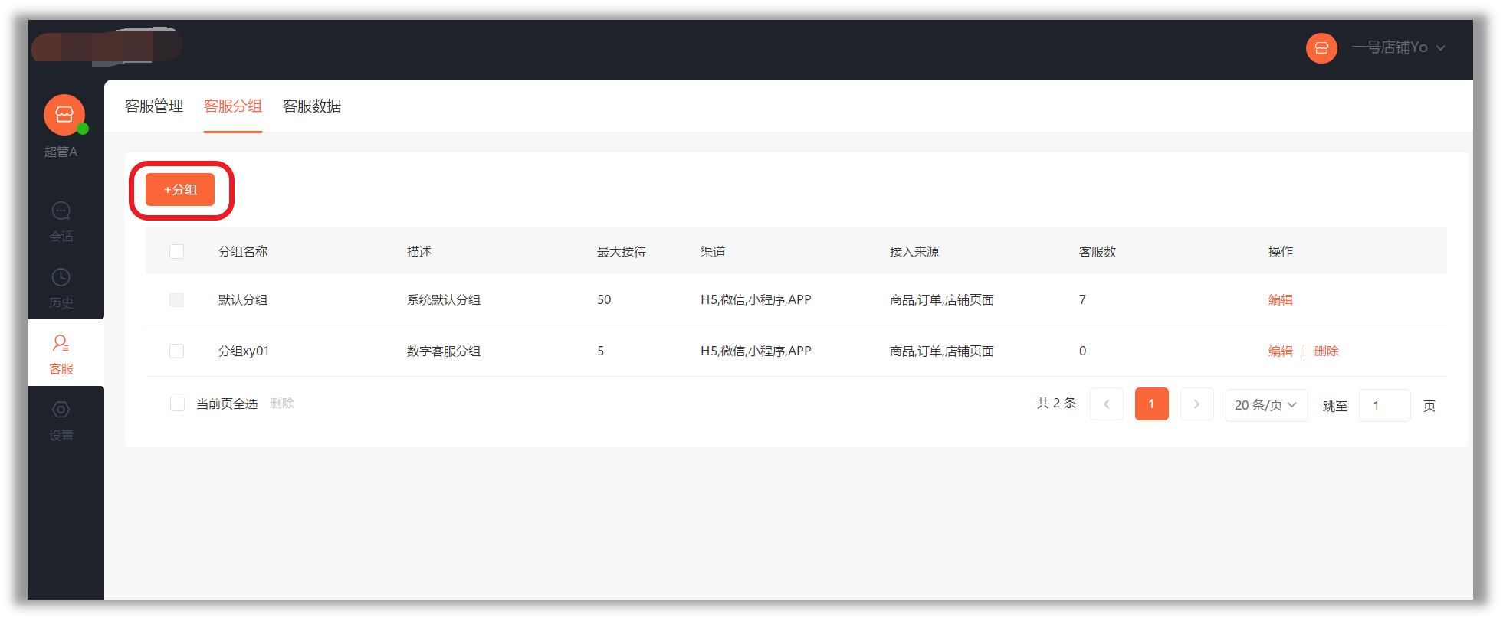Select page 1 pagination button
The image size is (1503, 621).
pyautogui.click(x=1151, y=404)
